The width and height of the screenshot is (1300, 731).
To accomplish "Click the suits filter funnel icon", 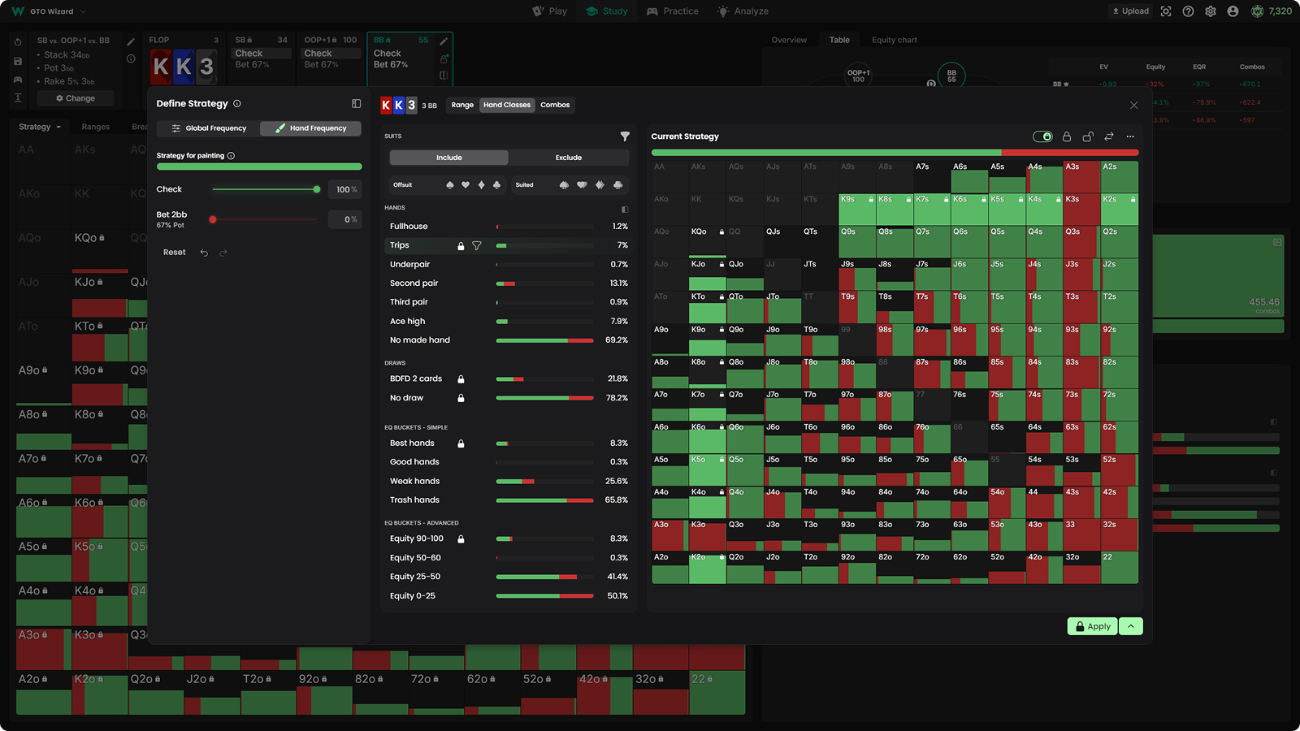I will click(625, 136).
